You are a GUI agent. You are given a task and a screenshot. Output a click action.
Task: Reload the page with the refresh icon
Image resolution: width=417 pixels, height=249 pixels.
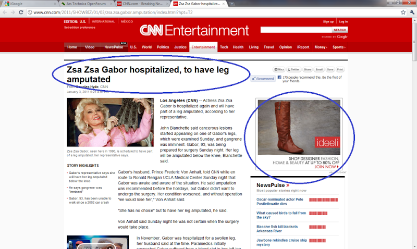coord(21,12)
